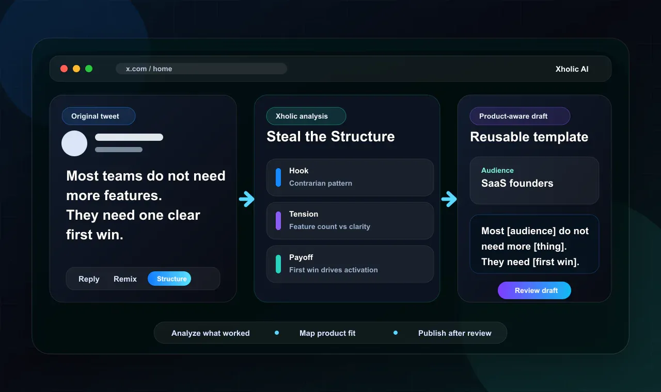
Task: Click the Xholic analysis badge
Action: [x=306, y=116]
